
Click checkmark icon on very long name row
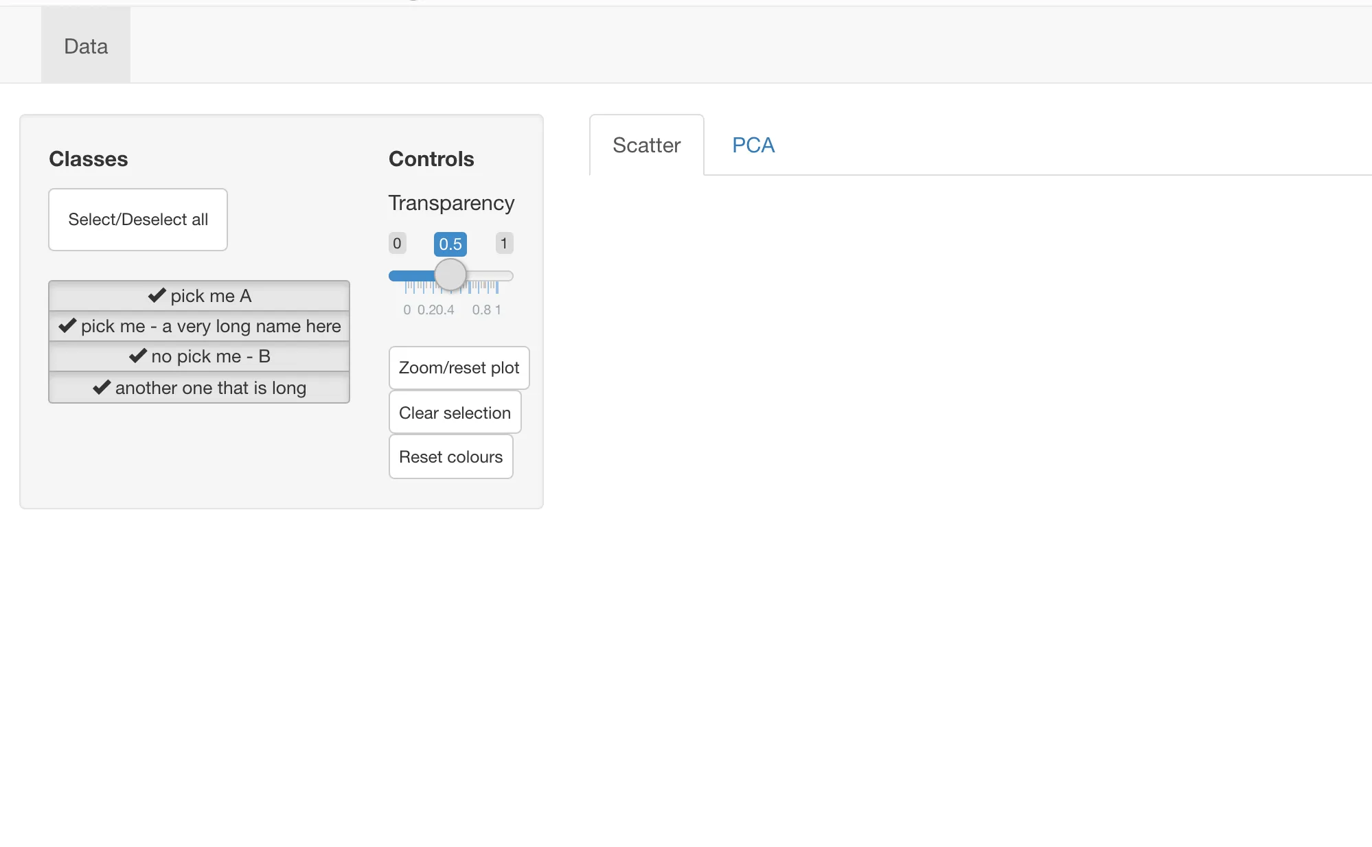(x=67, y=326)
